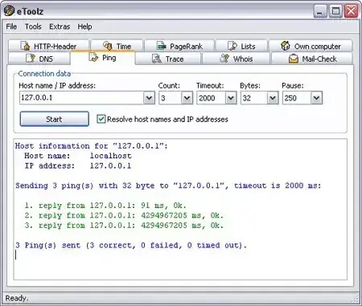Click the Start button
The width and height of the screenshot is (362, 306).
(55, 119)
